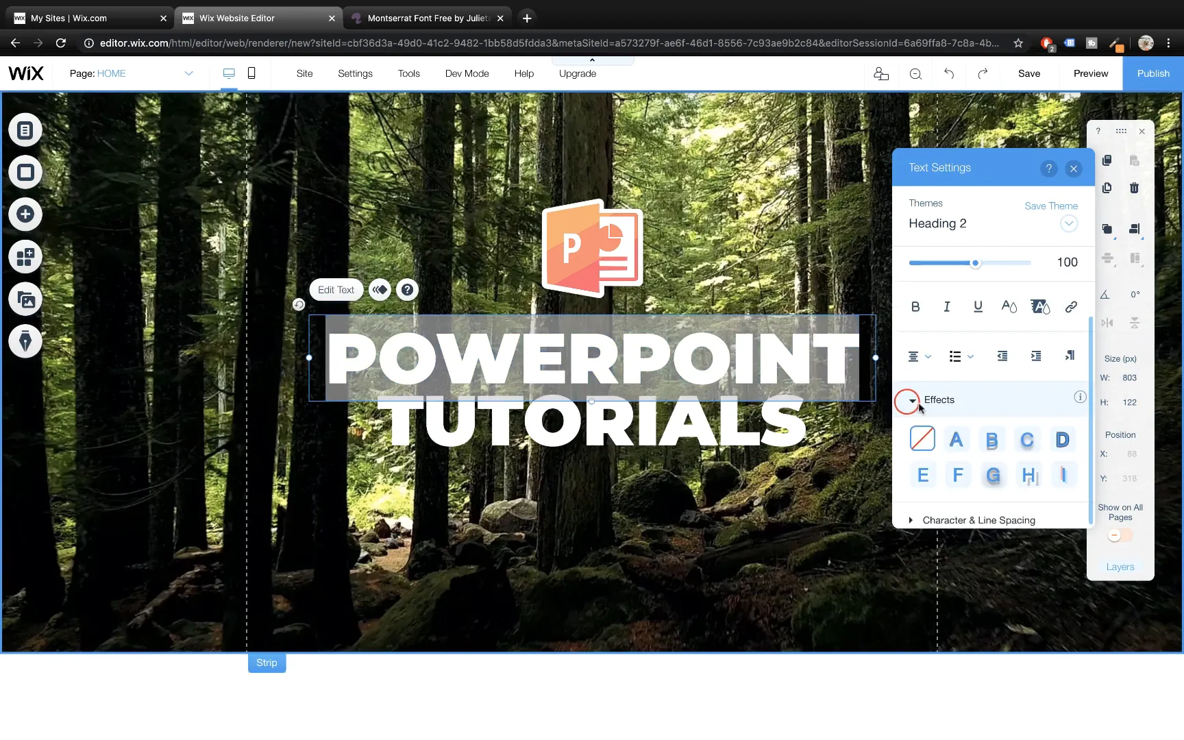Click the help question mark beside Edit Text
Screen dimensions: 1184x740
pos(407,290)
